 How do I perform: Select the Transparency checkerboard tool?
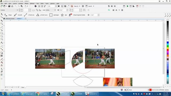point(2,56)
